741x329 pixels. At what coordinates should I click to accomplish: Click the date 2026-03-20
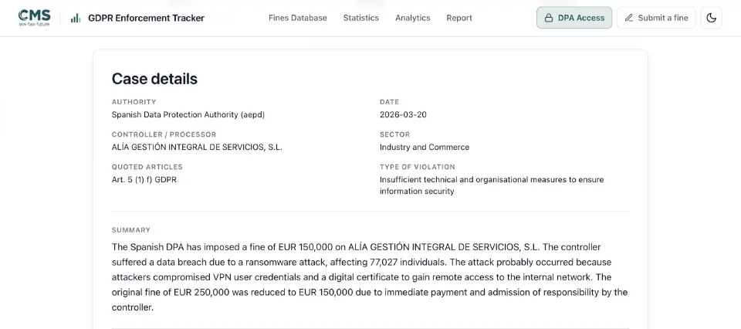403,115
